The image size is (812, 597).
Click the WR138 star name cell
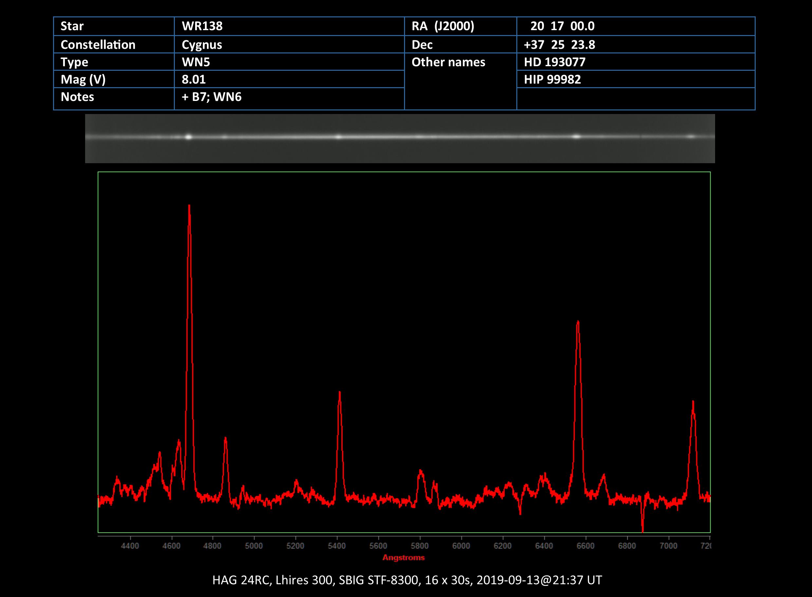point(202,26)
